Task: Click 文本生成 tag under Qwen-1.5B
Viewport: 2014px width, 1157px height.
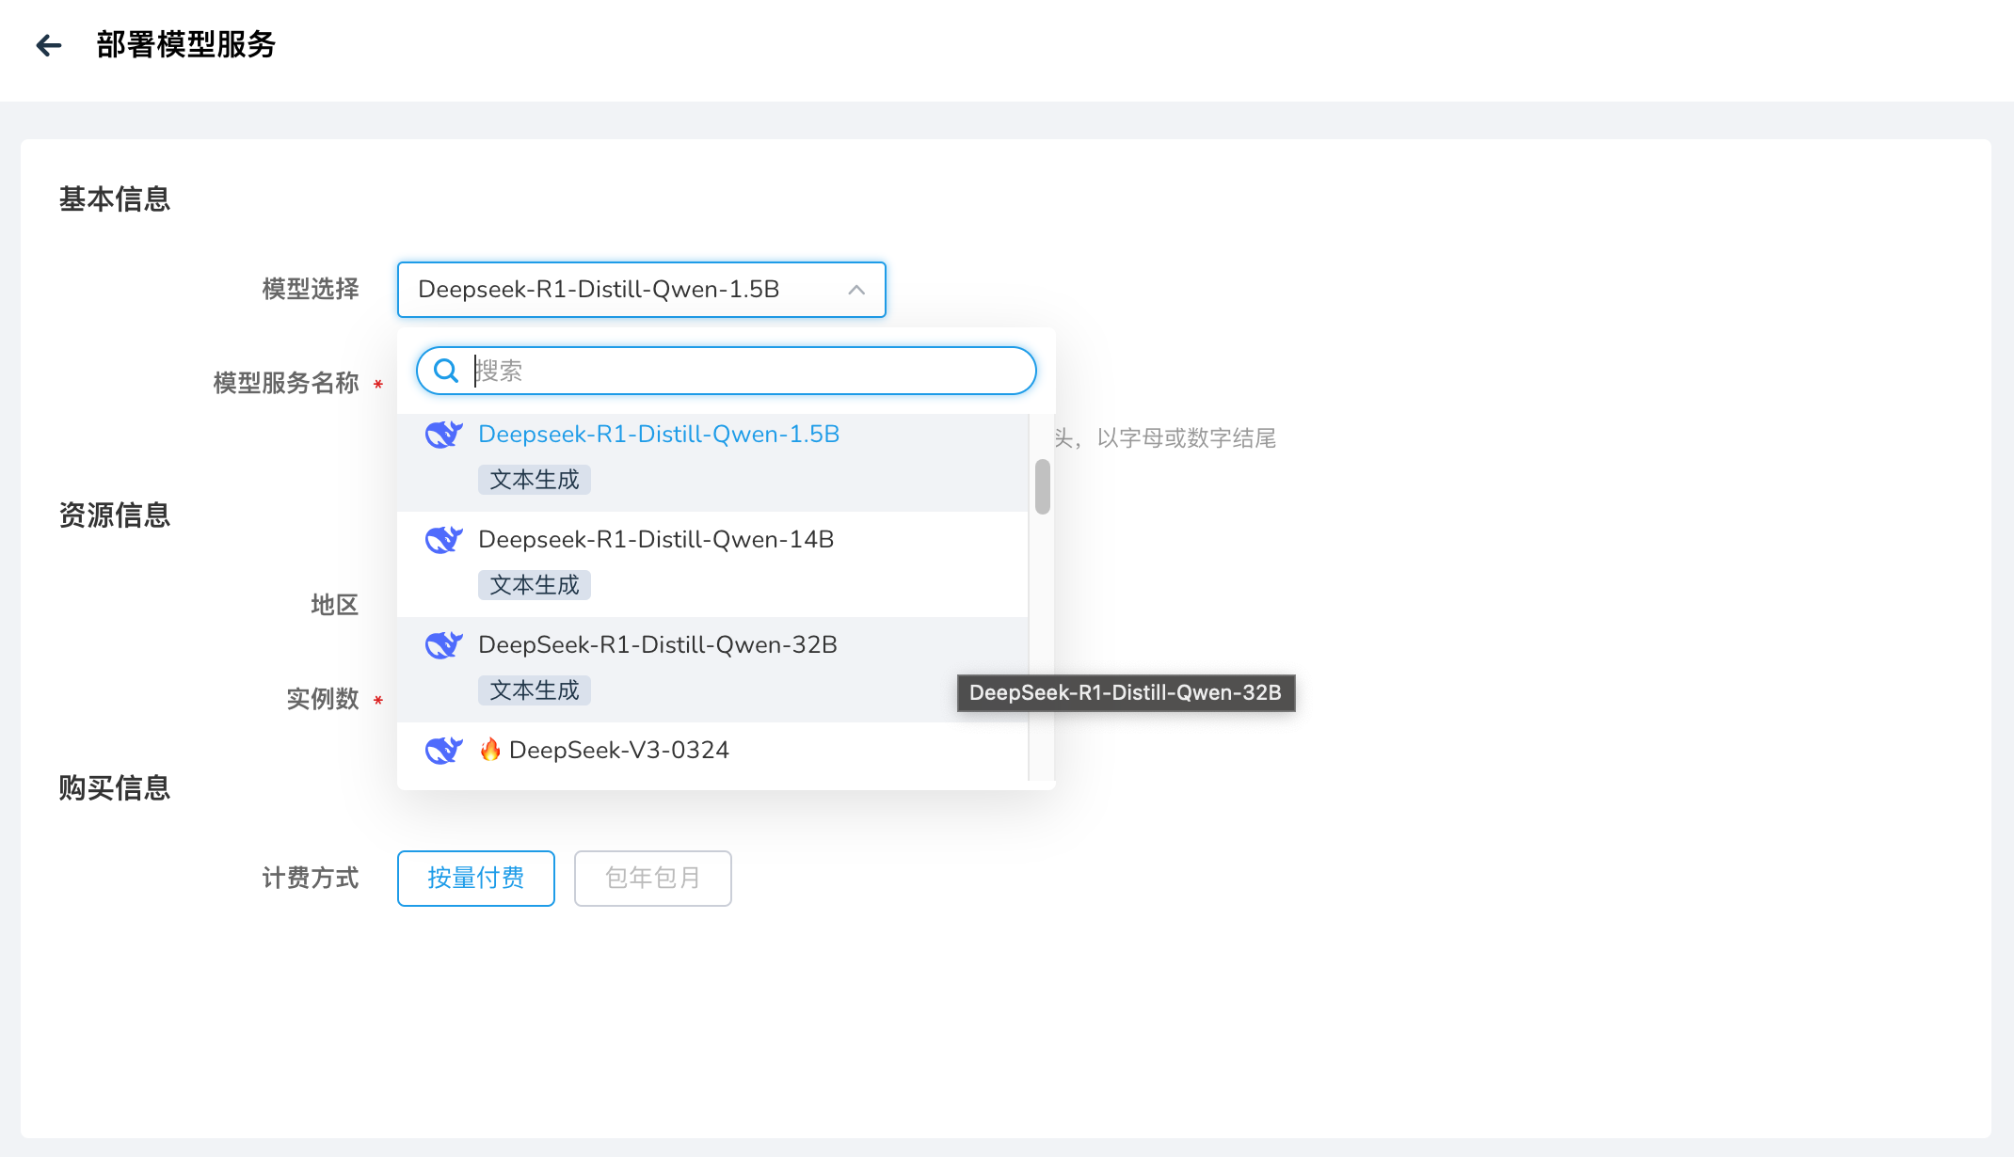Action: click(534, 480)
